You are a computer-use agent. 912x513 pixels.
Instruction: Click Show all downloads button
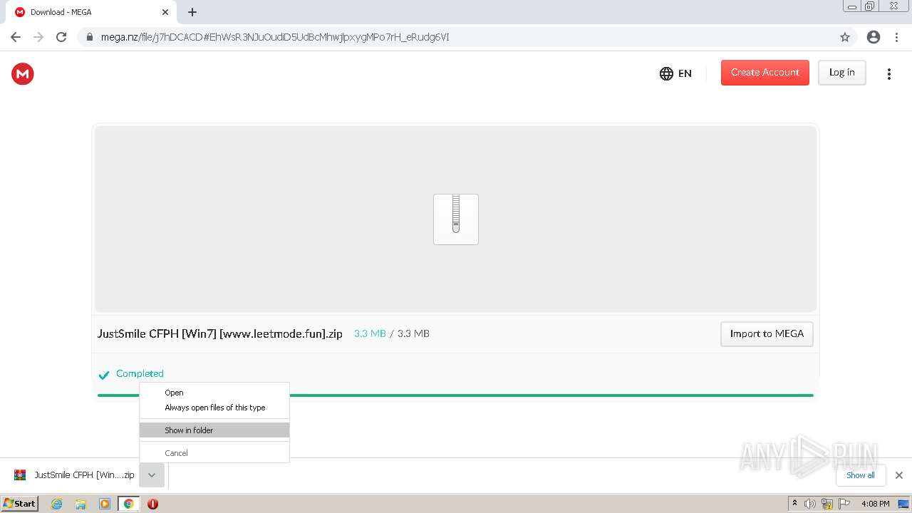(x=861, y=475)
